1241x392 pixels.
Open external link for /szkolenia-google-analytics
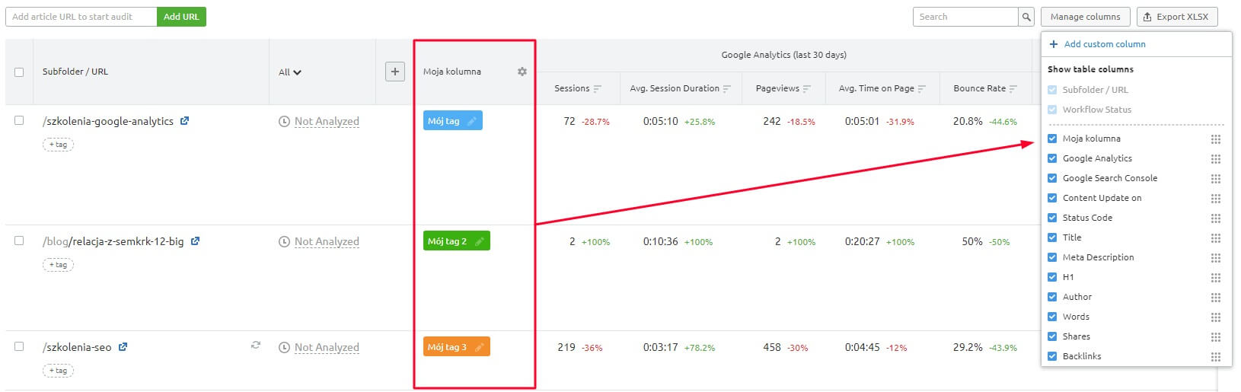[184, 121]
